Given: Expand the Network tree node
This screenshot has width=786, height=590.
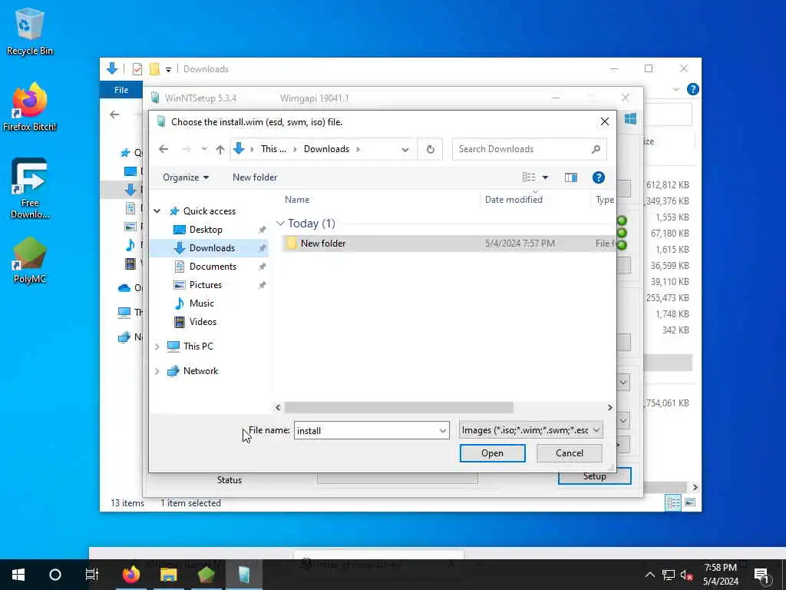Looking at the screenshot, I should point(157,371).
